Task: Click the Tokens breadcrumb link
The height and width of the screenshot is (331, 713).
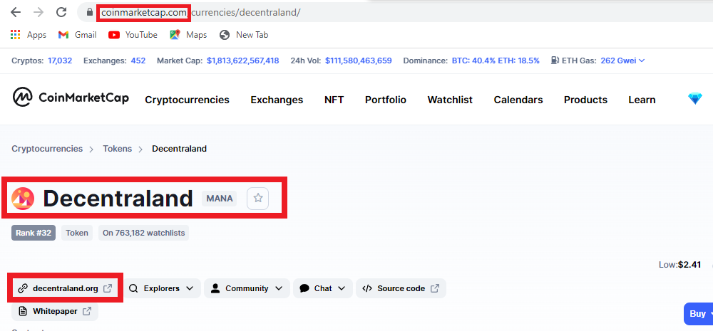Action: tap(118, 149)
